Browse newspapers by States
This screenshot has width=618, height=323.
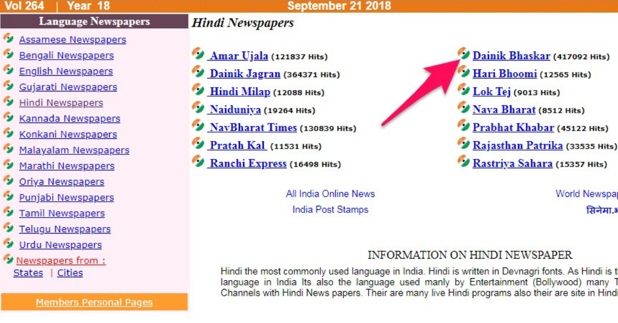click(28, 273)
